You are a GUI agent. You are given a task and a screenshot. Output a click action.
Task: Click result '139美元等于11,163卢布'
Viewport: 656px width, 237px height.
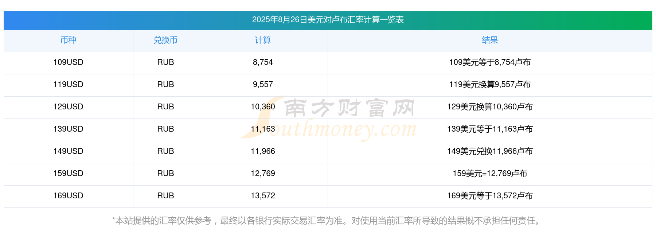coord(490,129)
